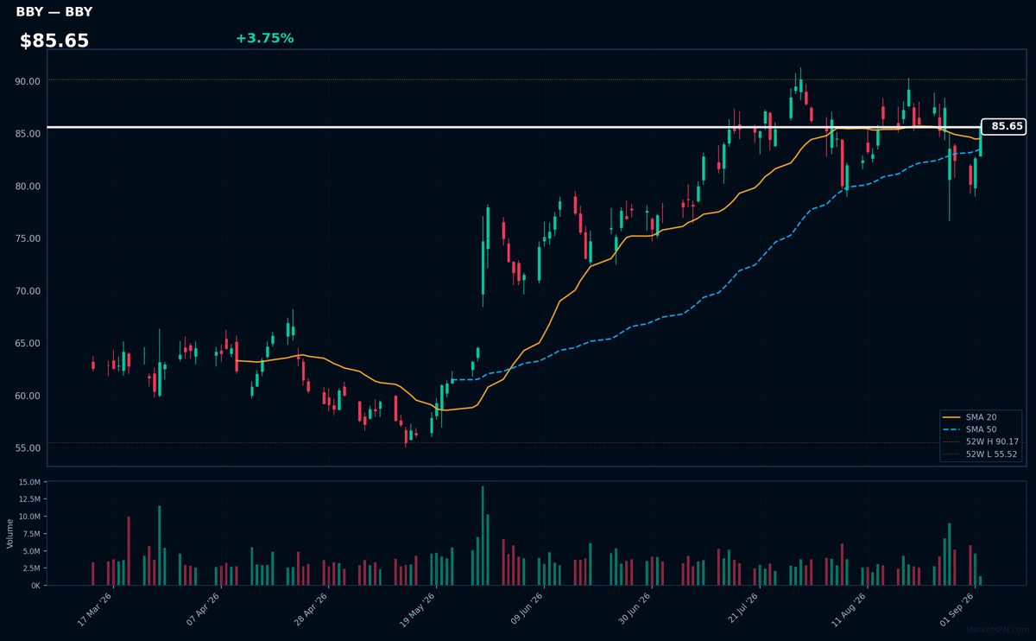Click the 10.0M volume axis label
Screen dimensions: 1036x641
(x=28, y=517)
